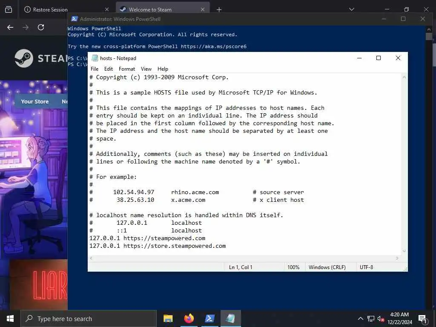The image size is (436, 327).
Task: Expand the list all tabs dropdown
Action: click(352, 9)
